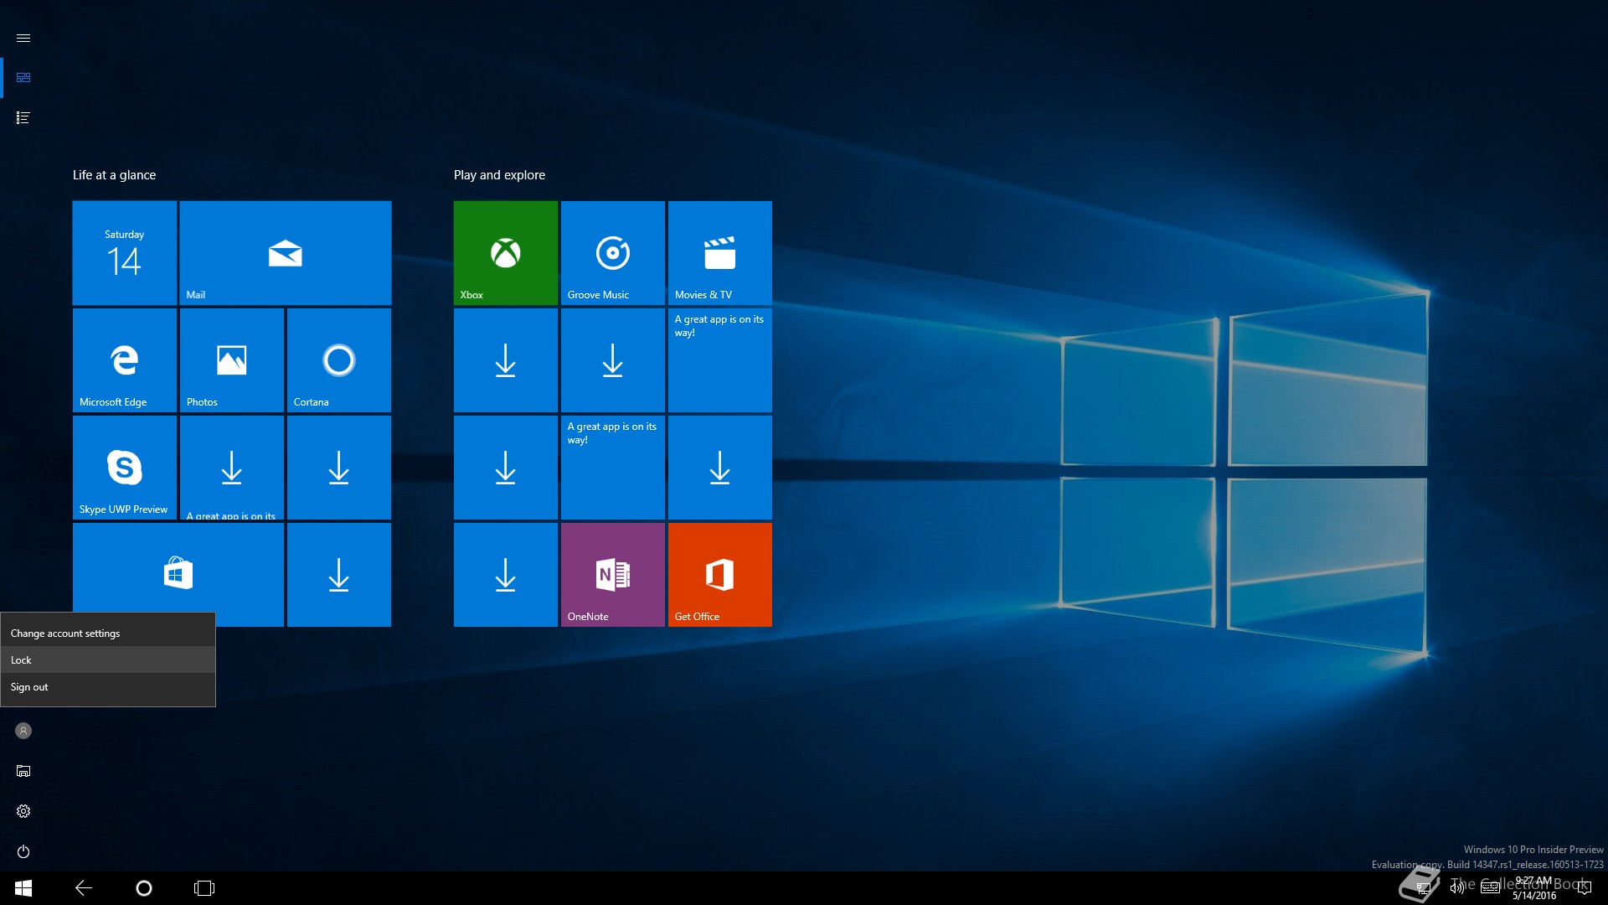Screen dimensions: 1608x905
Task: Click the pending download tile right of Skype
Action: click(x=232, y=468)
